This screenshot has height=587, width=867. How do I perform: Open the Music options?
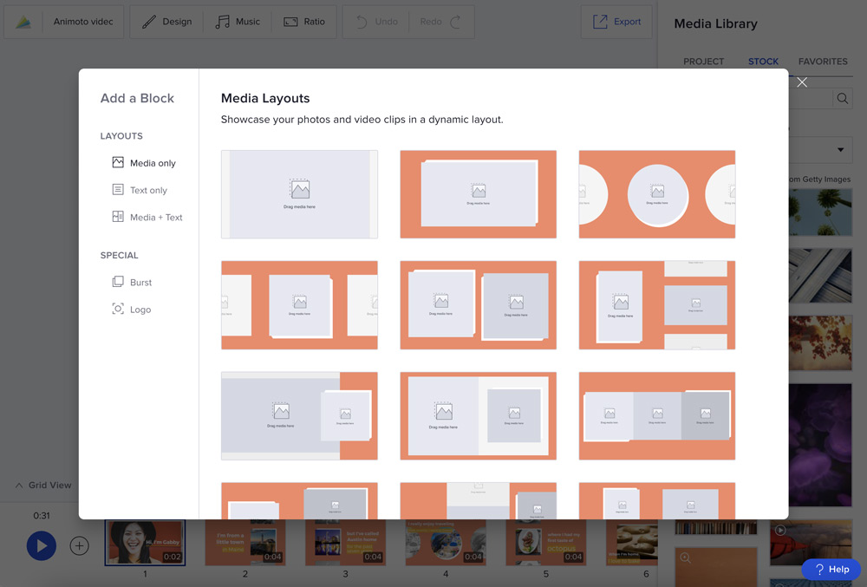(238, 22)
